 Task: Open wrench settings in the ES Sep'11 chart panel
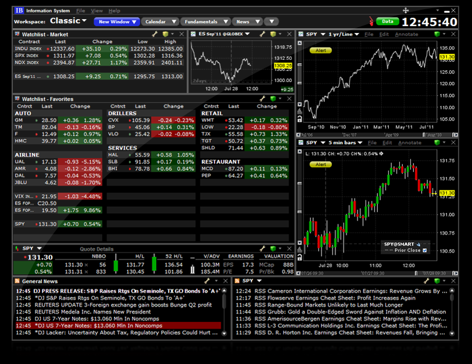[263, 34]
